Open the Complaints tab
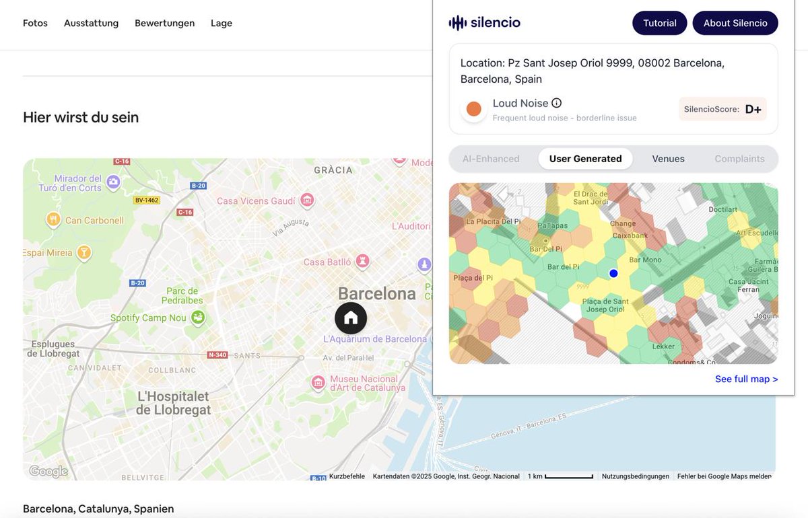The height and width of the screenshot is (518, 808). pos(740,159)
